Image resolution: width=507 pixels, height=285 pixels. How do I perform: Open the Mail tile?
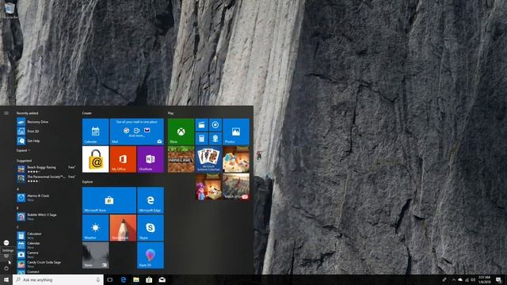(x=137, y=131)
